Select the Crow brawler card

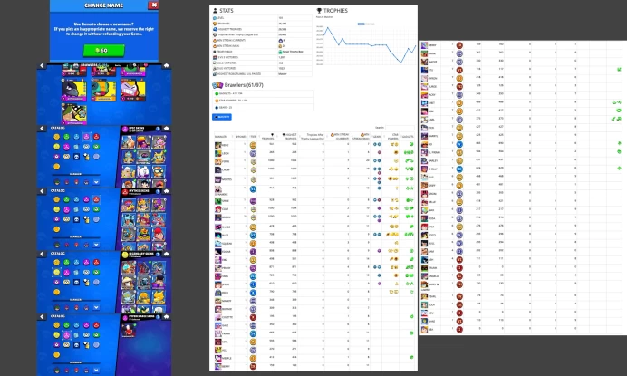(x=74, y=90)
